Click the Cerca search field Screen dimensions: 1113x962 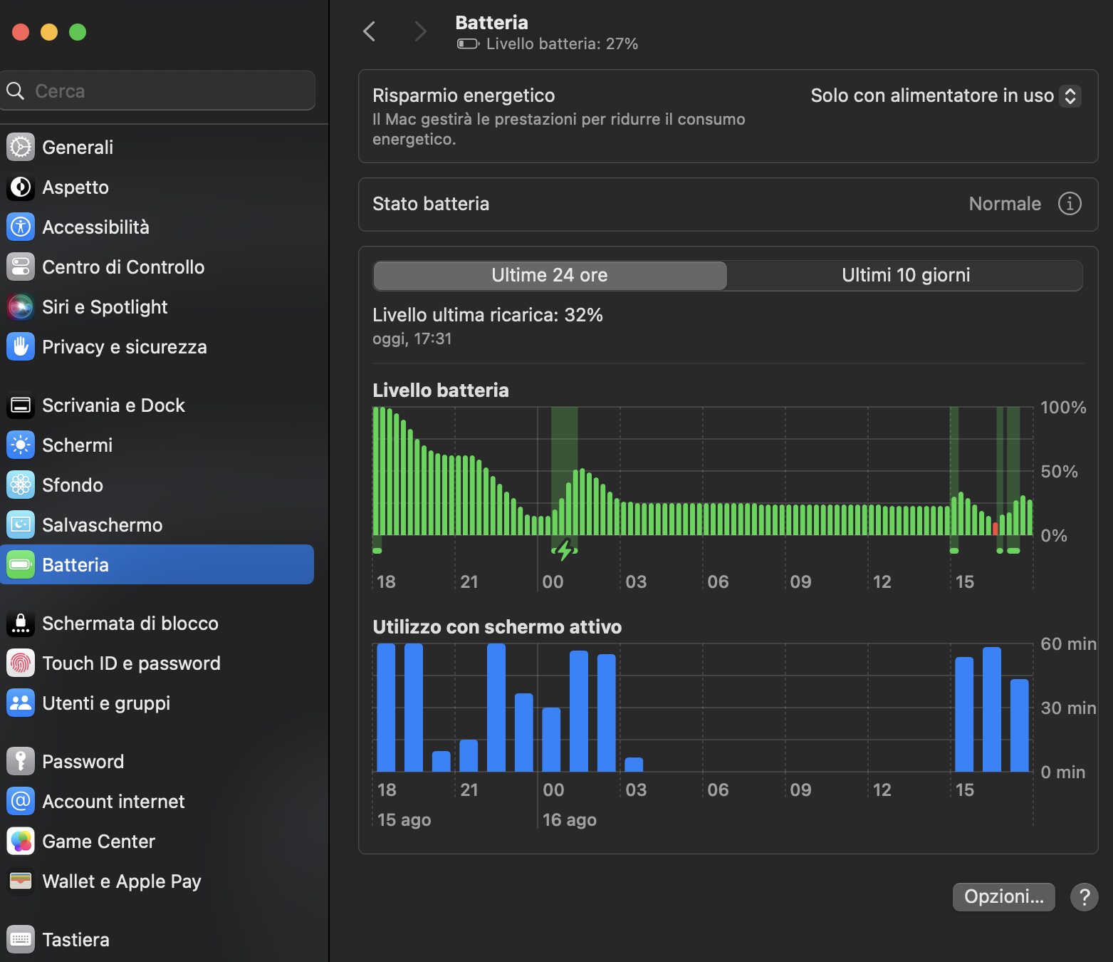point(158,91)
